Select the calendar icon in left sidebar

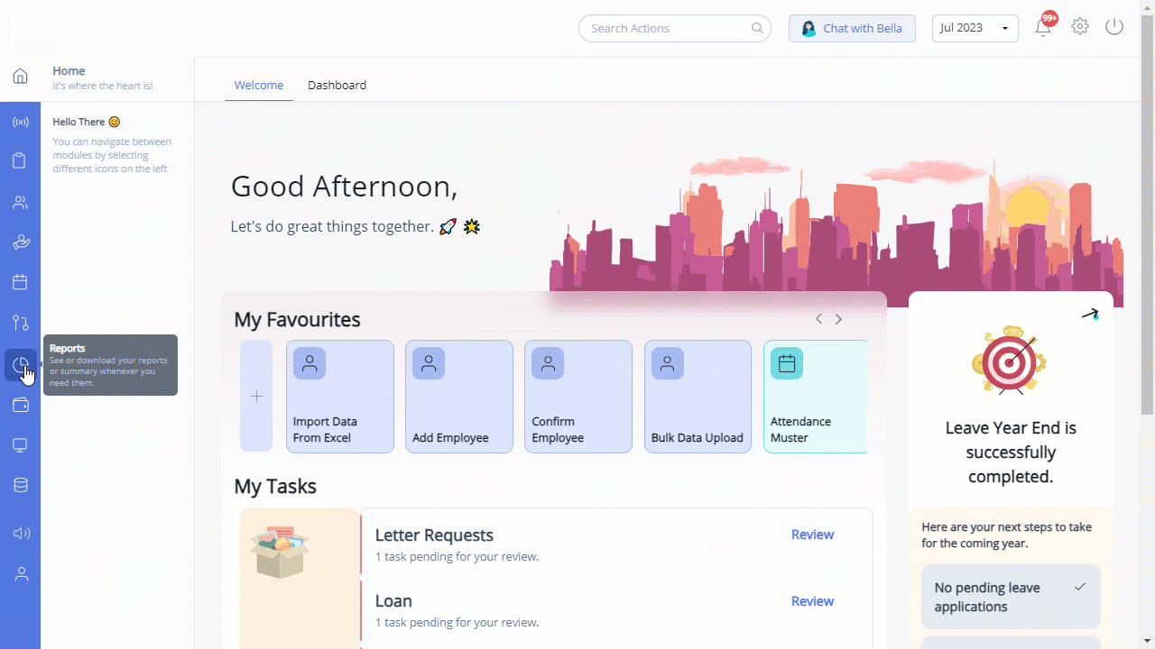[x=20, y=282]
